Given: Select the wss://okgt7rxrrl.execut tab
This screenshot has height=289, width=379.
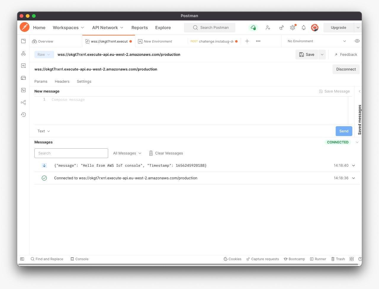Looking at the screenshot, I should [108, 41].
